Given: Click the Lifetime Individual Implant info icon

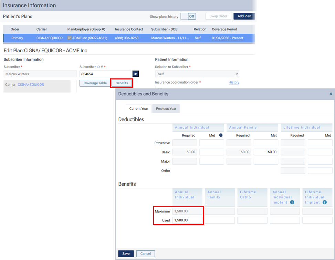Looking at the screenshot, I should (325, 203).
